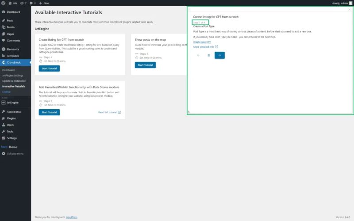Open the site home link in admin bar
Screen dimensions: 354x221
tap(13, 3)
